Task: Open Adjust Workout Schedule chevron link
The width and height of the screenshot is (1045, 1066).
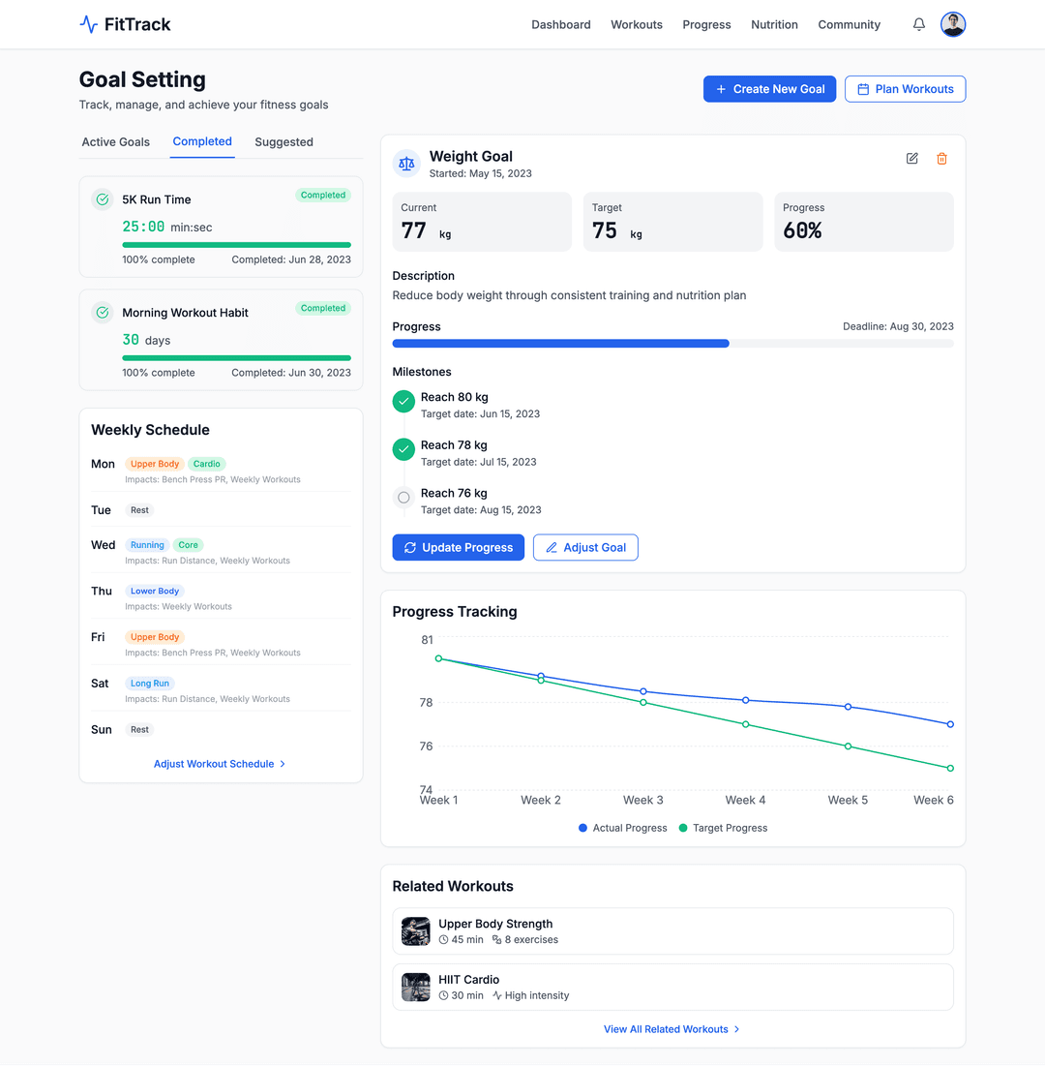Action: coord(220,764)
